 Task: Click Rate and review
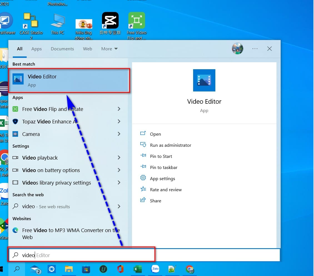click(166, 190)
